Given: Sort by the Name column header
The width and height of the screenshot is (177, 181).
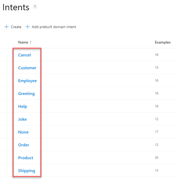Looking at the screenshot, I should (23, 42).
